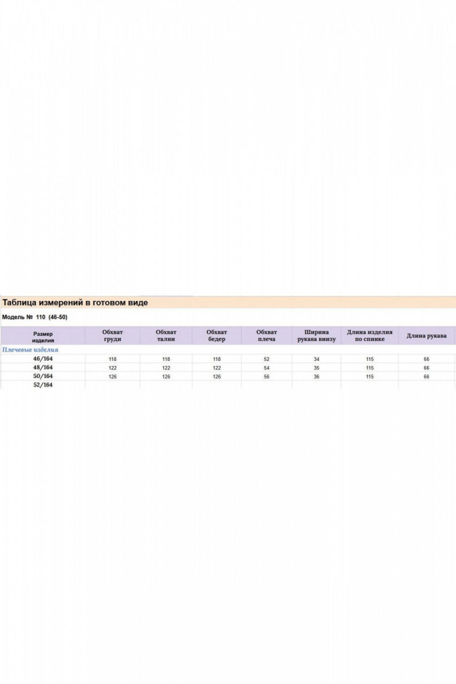Click the 'Длина изделия по спинке' header
The width and height of the screenshot is (456, 684).
pyautogui.click(x=370, y=336)
